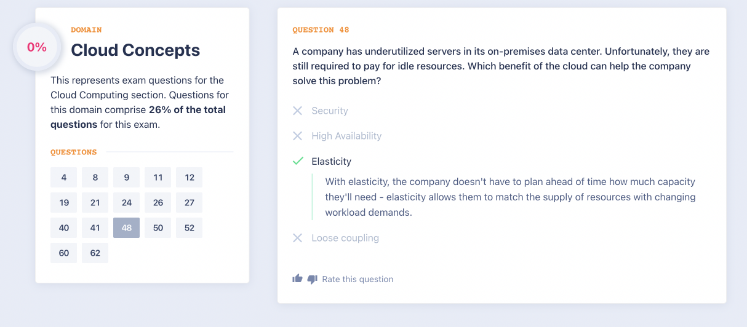Jump to question 50
This screenshot has height=327, width=747.
point(158,227)
